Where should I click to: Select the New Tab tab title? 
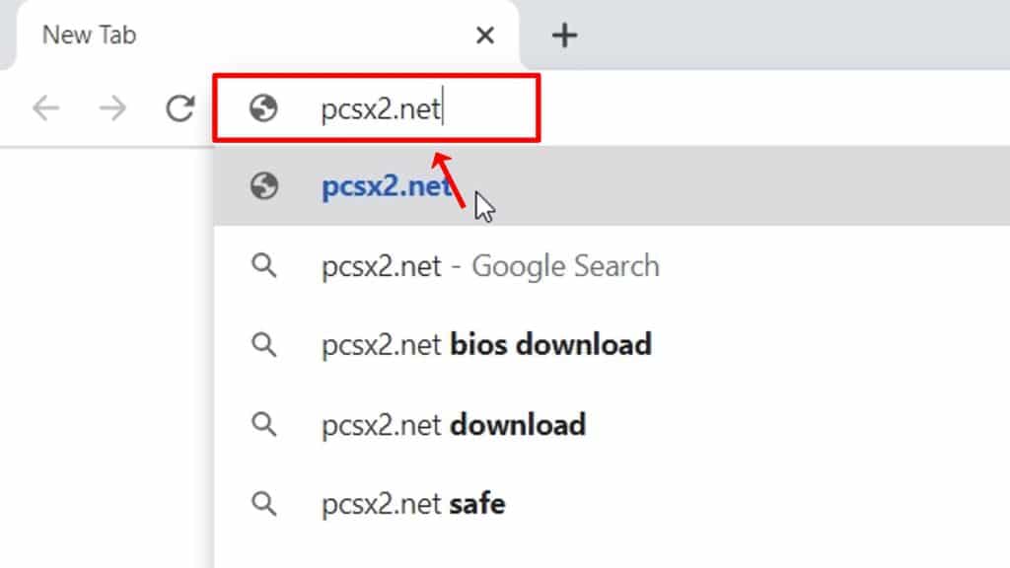click(x=90, y=35)
